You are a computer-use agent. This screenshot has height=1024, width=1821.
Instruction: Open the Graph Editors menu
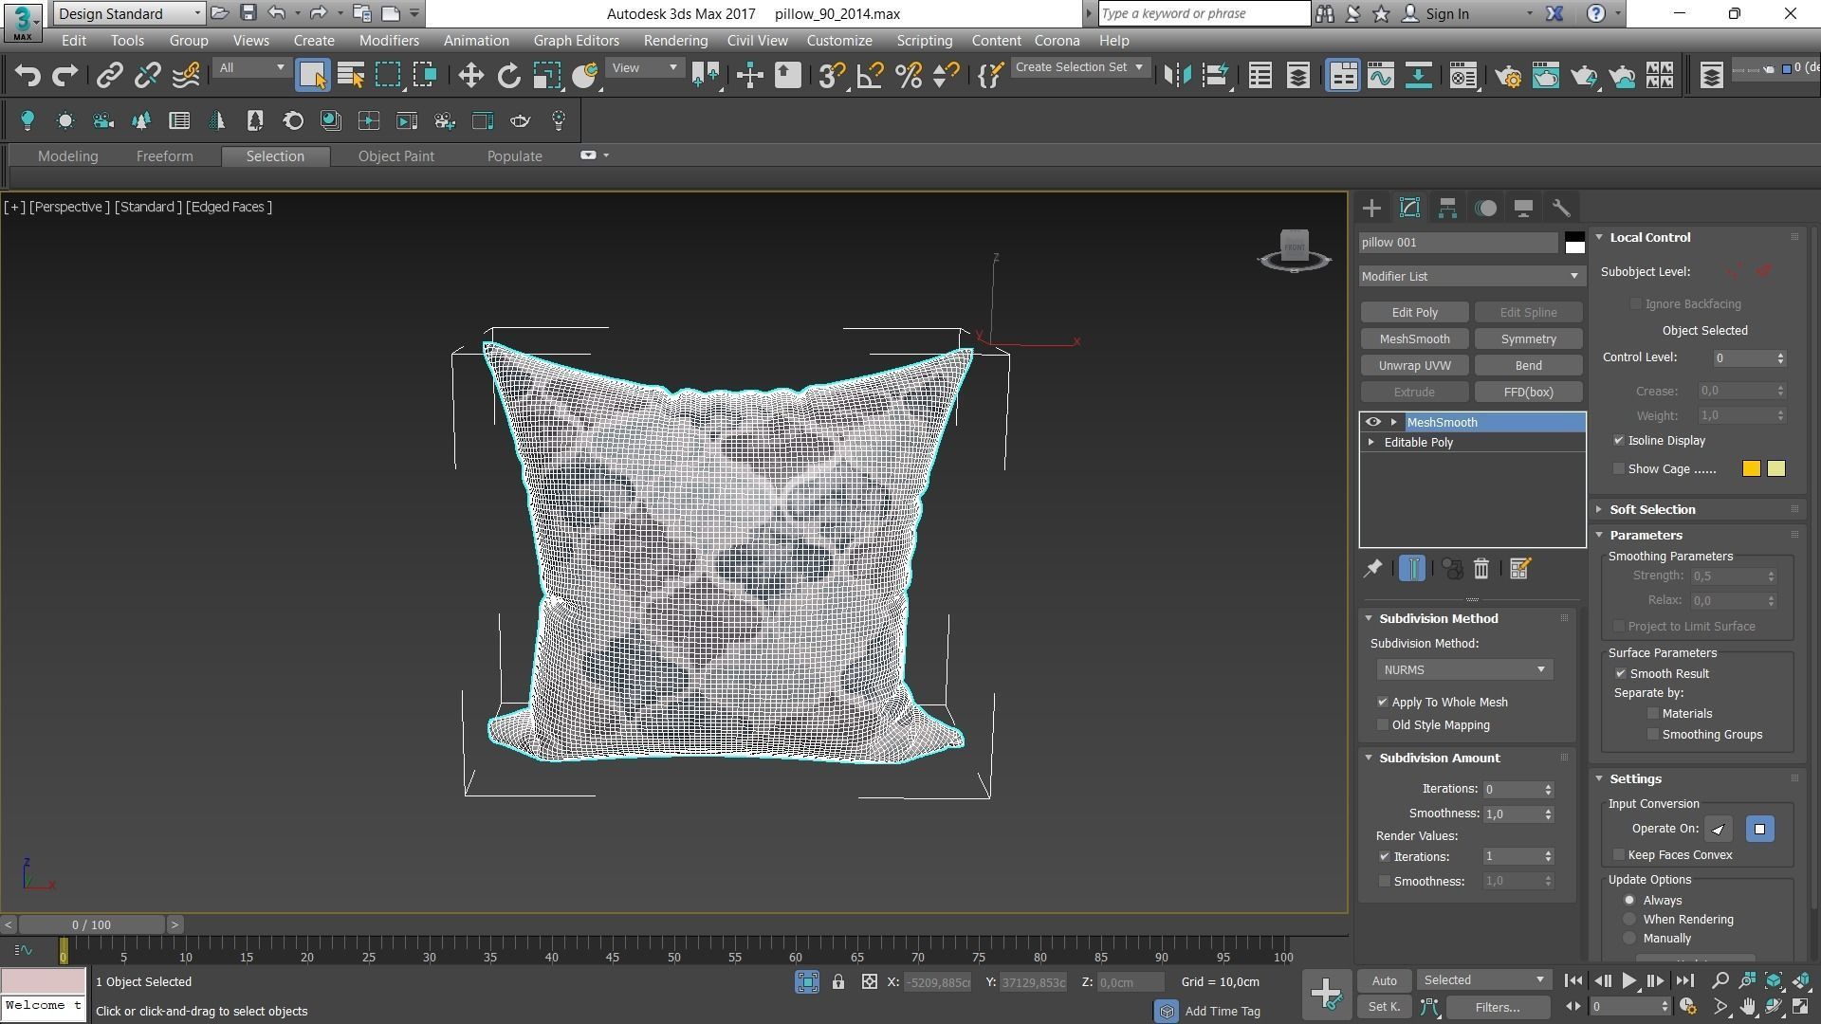pos(576,41)
